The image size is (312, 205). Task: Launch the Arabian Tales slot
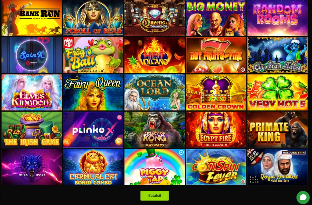[x=278, y=55]
